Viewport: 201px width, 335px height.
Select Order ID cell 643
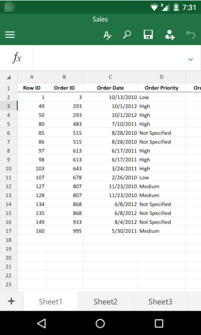tap(64, 168)
